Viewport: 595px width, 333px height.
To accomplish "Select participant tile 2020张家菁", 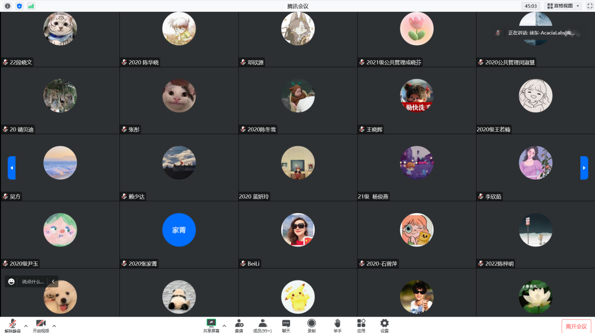I will click(179, 234).
